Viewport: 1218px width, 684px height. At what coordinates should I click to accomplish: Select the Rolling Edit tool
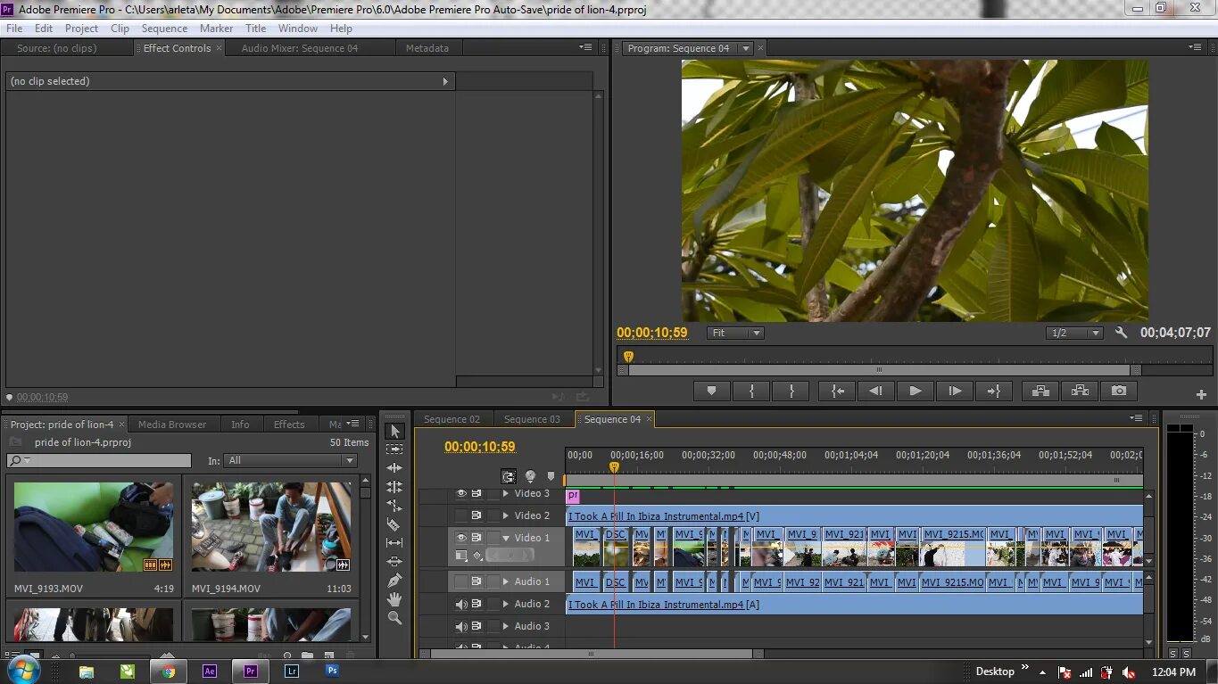pos(394,487)
